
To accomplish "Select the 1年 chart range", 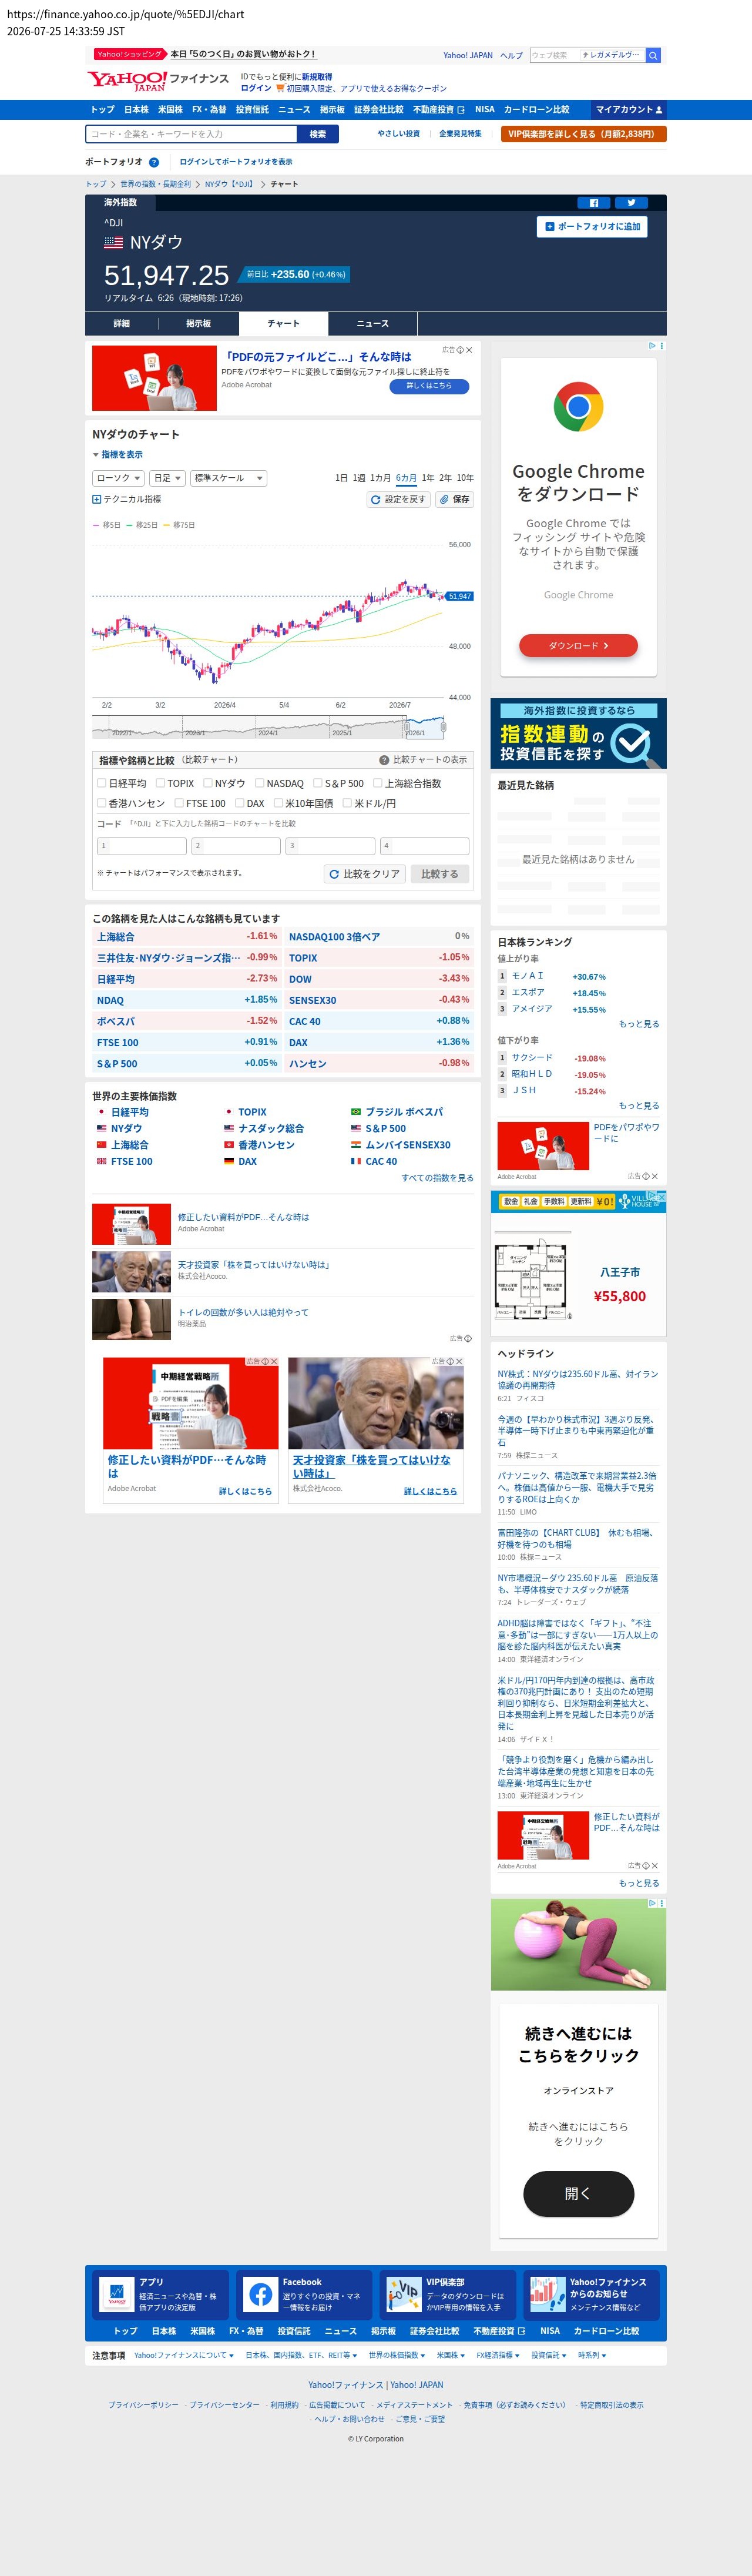I will (428, 478).
